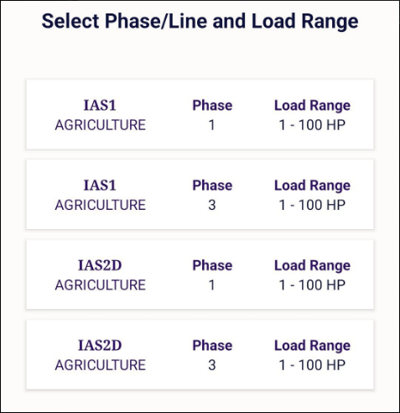The width and height of the screenshot is (400, 413).
Task: Click the IAS1 title in the single-phase card
Action: [100, 106]
